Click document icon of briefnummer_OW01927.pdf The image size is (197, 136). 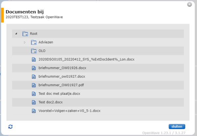(34, 85)
